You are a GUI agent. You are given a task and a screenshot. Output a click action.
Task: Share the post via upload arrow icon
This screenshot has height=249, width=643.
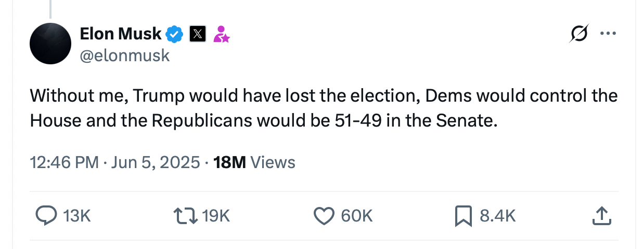[600, 215]
